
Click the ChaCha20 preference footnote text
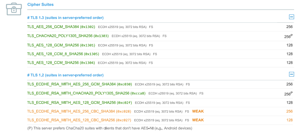click(x=110, y=128)
